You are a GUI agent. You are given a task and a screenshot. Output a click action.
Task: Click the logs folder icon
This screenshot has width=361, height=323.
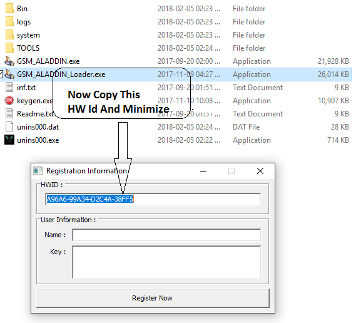[x=9, y=22]
